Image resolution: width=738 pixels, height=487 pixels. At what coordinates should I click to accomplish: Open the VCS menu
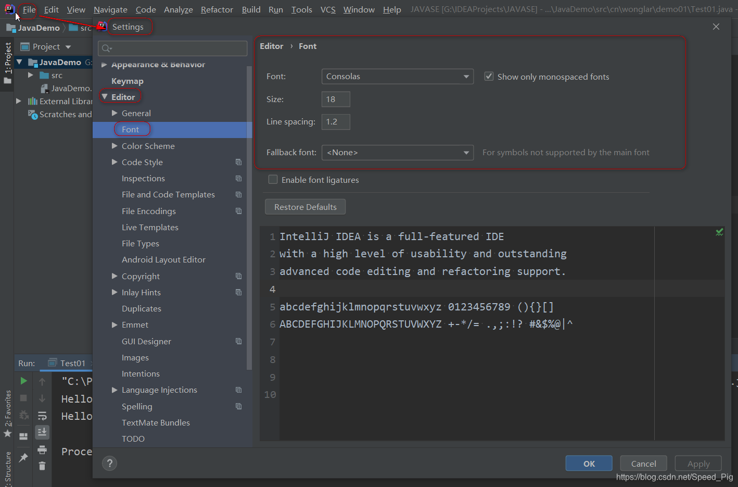[328, 9]
